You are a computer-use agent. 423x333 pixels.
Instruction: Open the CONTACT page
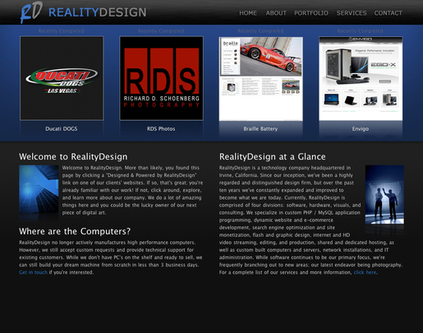tap(388, 13)
